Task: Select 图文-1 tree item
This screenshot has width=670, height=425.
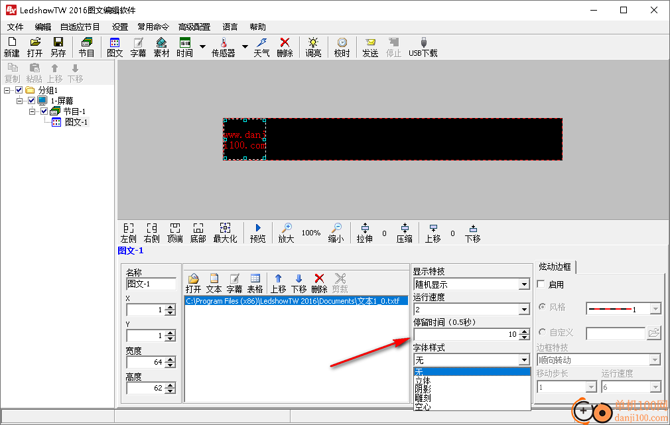Action: point(76,122)
